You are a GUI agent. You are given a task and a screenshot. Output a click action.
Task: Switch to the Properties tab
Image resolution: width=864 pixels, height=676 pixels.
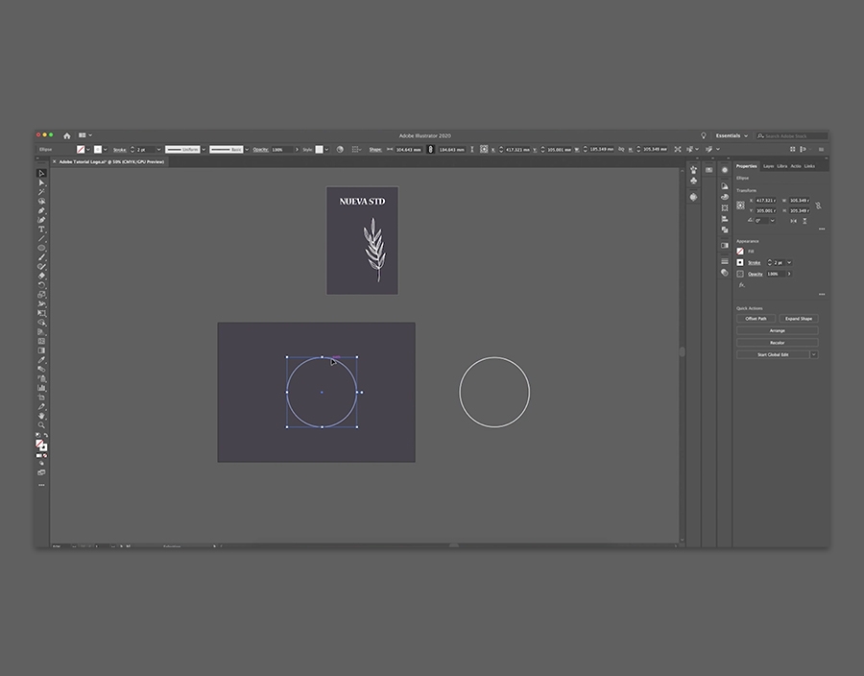[x=747, y=166]
